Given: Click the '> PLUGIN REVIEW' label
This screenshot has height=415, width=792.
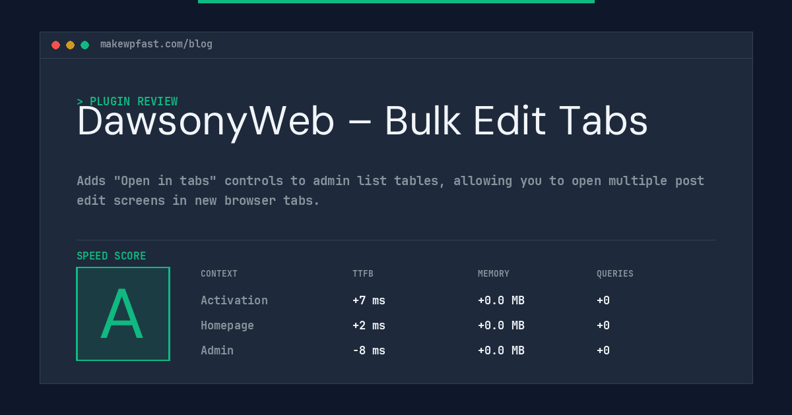Looking at the screenshot, I should [127, 101].
